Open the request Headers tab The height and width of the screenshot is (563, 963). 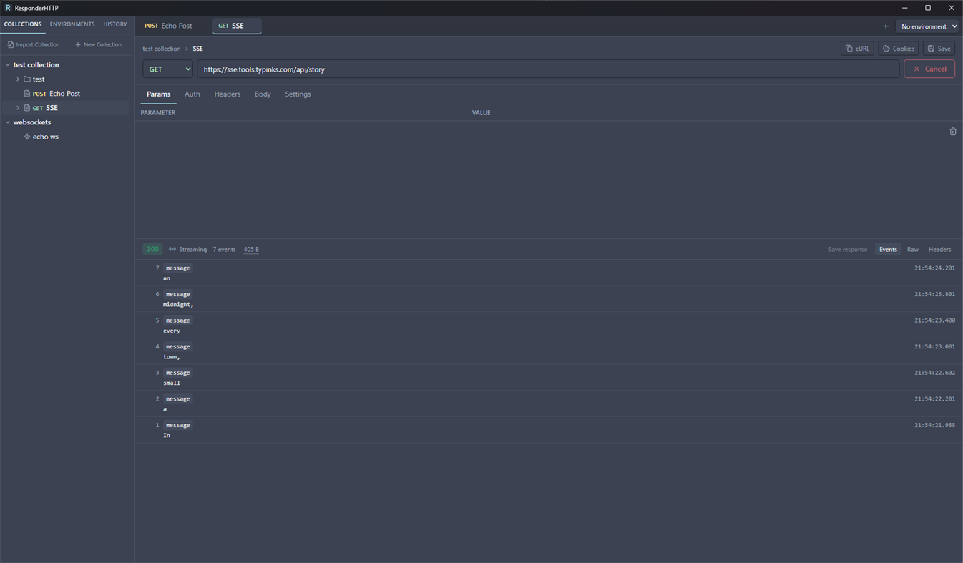click(227, 94)
